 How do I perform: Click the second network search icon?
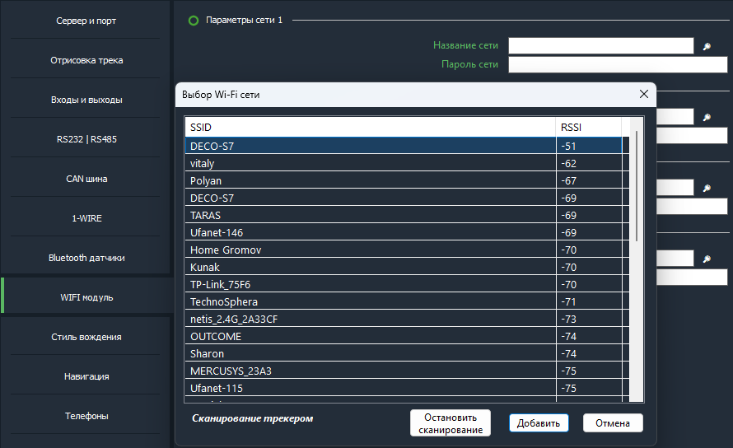pyautogui.click(x=707, y=118)
